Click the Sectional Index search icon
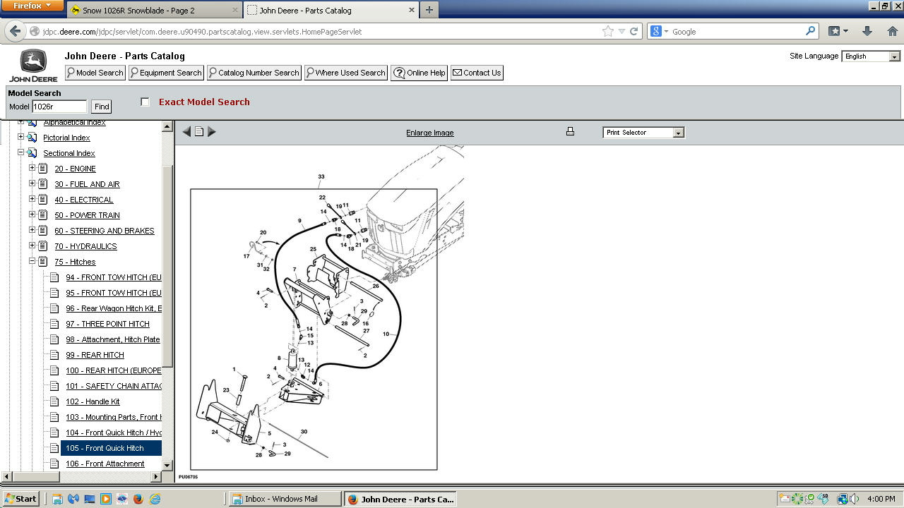Viewport: 904px width, 508px height. click(x=32, y=153)
